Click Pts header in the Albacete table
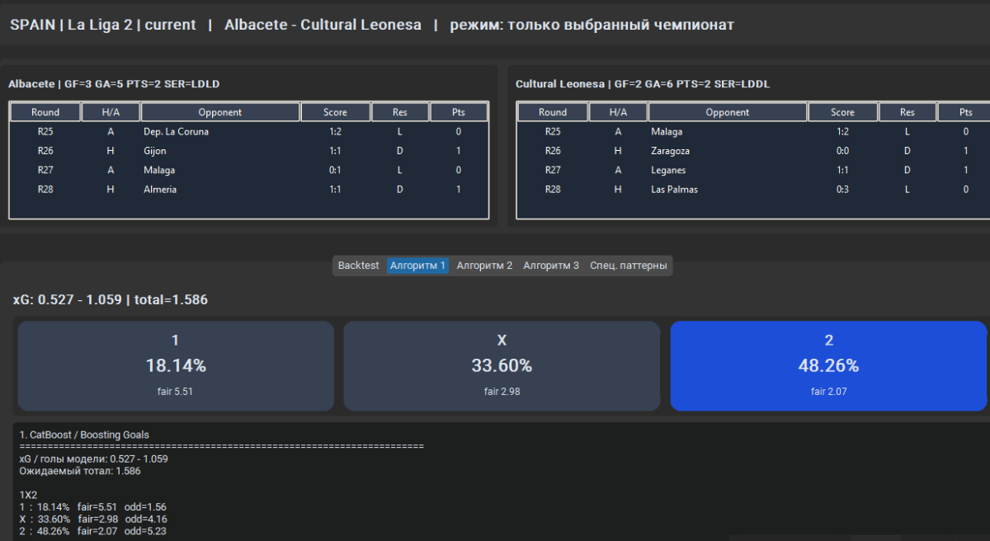The image size is (990, 541). point(459,112)
